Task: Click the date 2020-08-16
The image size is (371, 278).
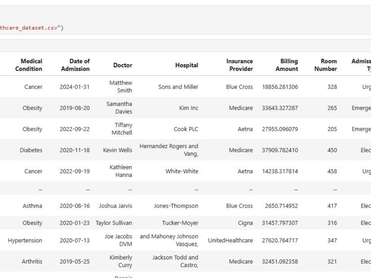Action: click(x=75, y=206)
